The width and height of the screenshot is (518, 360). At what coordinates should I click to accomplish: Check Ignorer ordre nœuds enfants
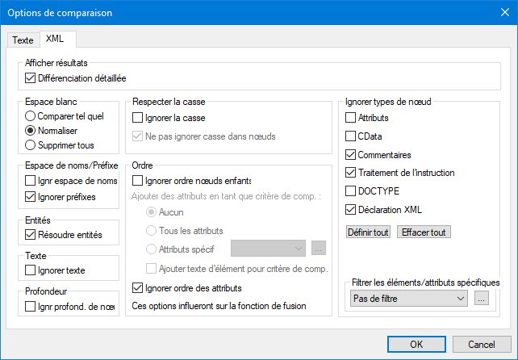138,180
